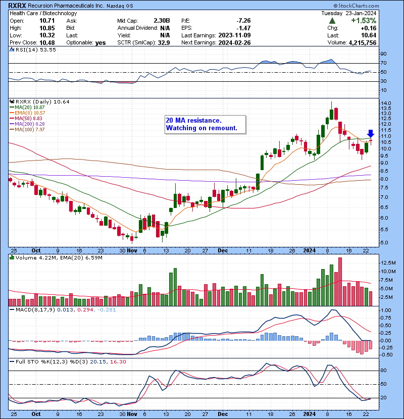The image size is (404, 419).
Task: Click the orange EMA(8) legend line marker
Action: pos(12,113)
